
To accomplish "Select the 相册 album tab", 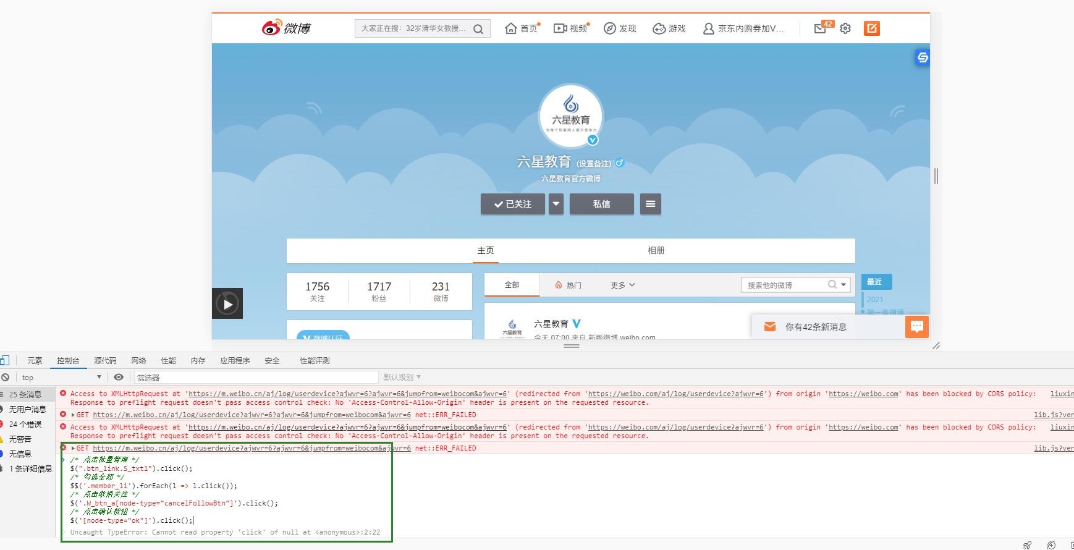I will tap(656, 250).
